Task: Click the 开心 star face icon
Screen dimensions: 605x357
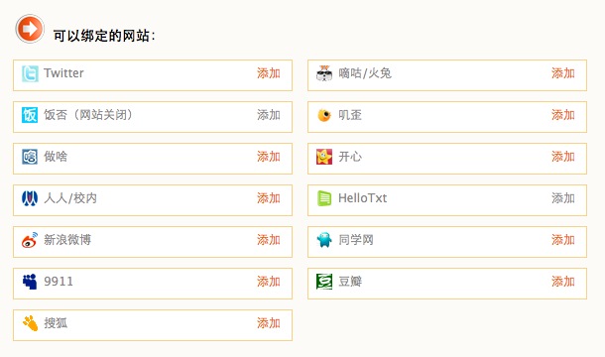Action: (x=324, y=157)
